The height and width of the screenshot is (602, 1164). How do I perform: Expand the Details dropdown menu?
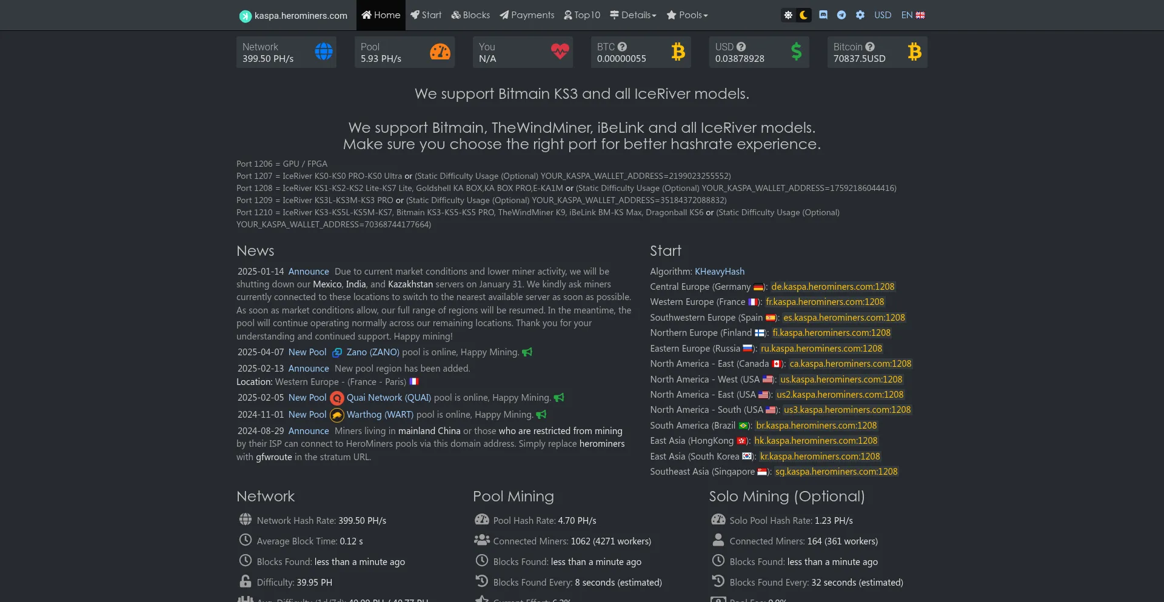633,15
